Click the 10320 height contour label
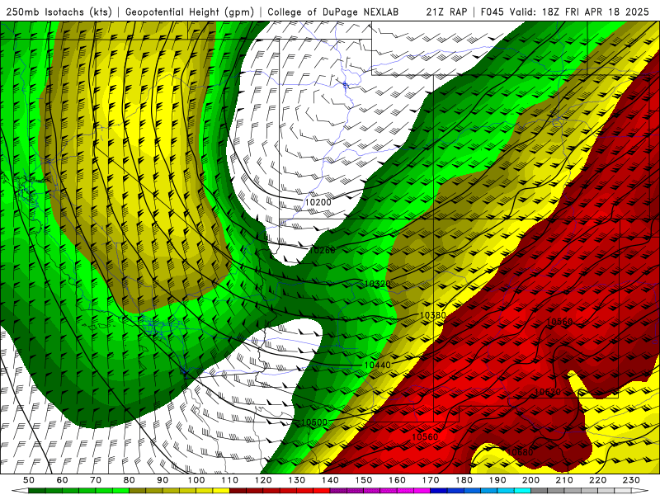660x495 pixels. pos(377,284)
